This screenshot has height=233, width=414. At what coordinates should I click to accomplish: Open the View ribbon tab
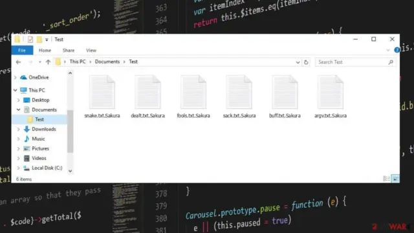pyautogui.click(x=91, y=50)
